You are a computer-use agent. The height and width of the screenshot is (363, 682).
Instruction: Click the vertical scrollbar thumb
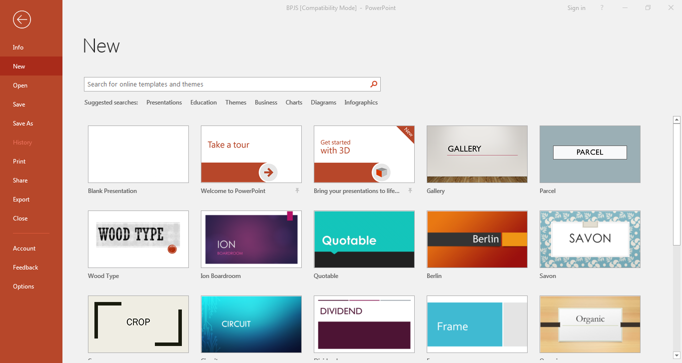click(x=677, y=184)
